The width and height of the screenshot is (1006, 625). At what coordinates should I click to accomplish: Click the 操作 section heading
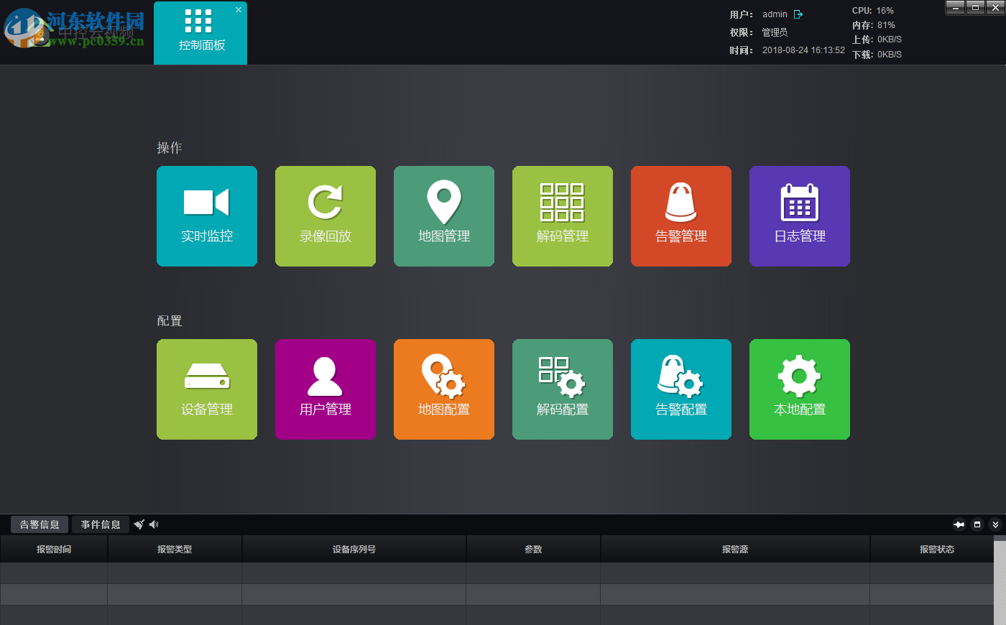point(170,147)
